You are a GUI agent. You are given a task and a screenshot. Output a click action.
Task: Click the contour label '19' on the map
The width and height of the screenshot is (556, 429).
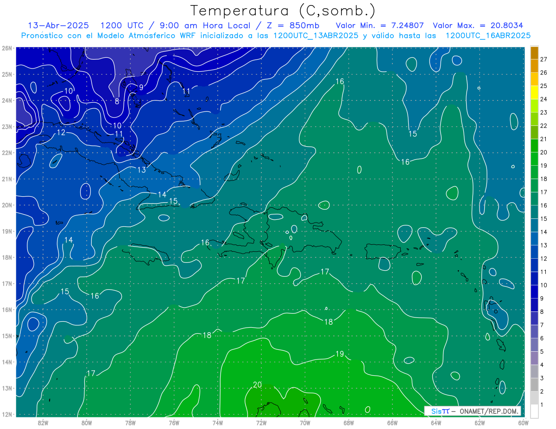click(x=340, y=354)
